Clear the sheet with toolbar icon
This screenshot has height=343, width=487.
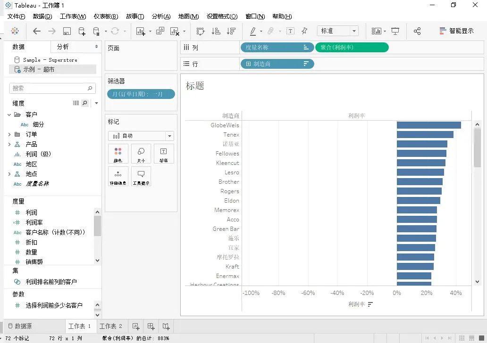point(175,31)
